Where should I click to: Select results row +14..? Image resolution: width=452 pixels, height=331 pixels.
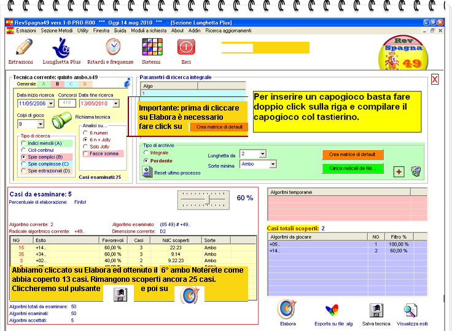point(133,247)
